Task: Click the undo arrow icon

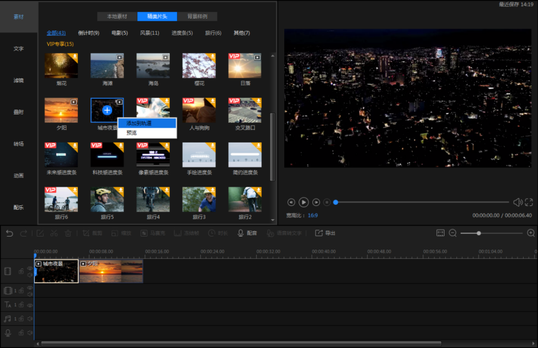Action: point(9,233)
